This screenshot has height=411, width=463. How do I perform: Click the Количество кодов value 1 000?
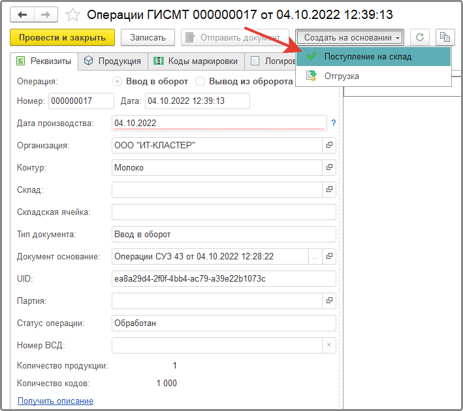tap(167, 383)
